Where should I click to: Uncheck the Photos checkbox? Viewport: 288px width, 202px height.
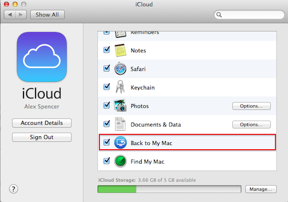click(x=107, y=105)
